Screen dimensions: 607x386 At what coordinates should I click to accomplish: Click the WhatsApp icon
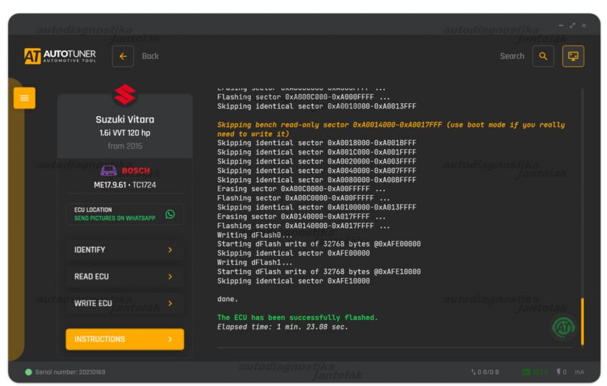coord(170,214)
